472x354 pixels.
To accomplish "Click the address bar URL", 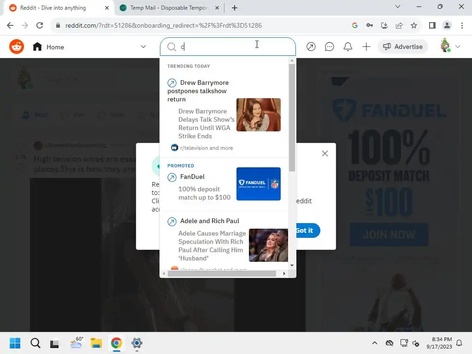I will pos(164,25).
